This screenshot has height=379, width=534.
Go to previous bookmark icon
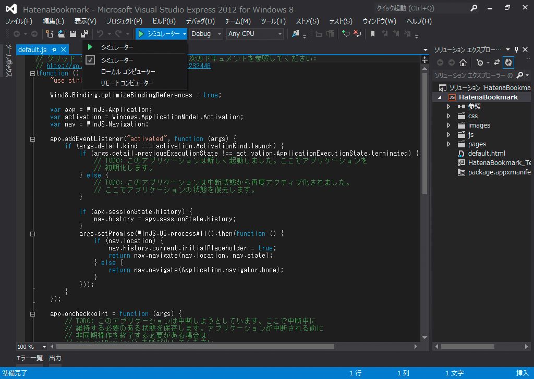[x=384, y=34]
